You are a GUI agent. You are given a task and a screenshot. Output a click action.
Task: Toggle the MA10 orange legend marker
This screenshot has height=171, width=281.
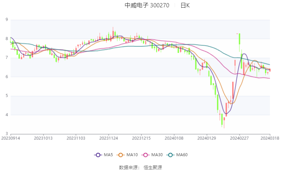120,155
